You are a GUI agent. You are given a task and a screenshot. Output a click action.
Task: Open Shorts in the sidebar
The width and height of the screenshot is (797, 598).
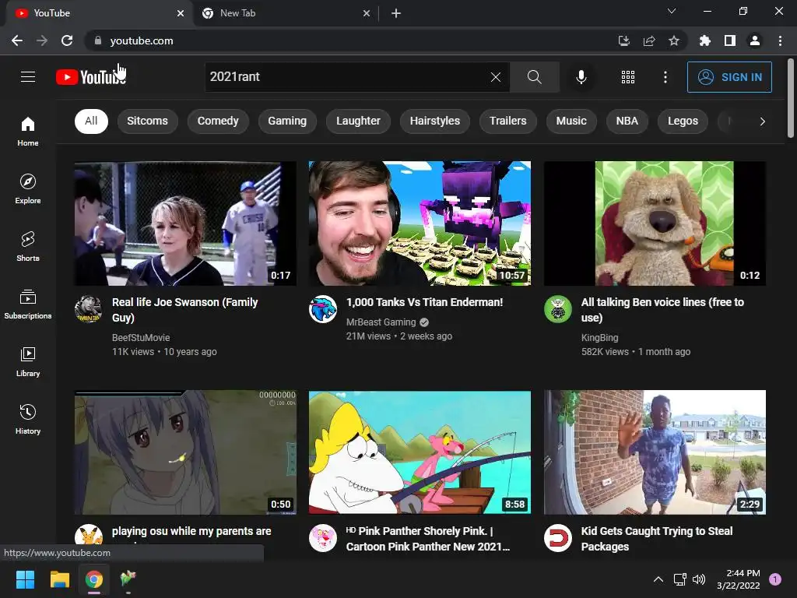(28, 246)
